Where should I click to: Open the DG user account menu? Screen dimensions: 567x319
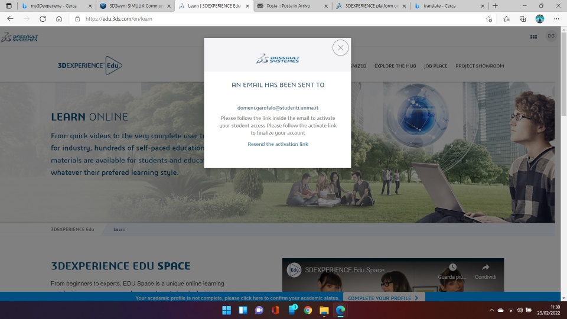[x=550, y=36]
